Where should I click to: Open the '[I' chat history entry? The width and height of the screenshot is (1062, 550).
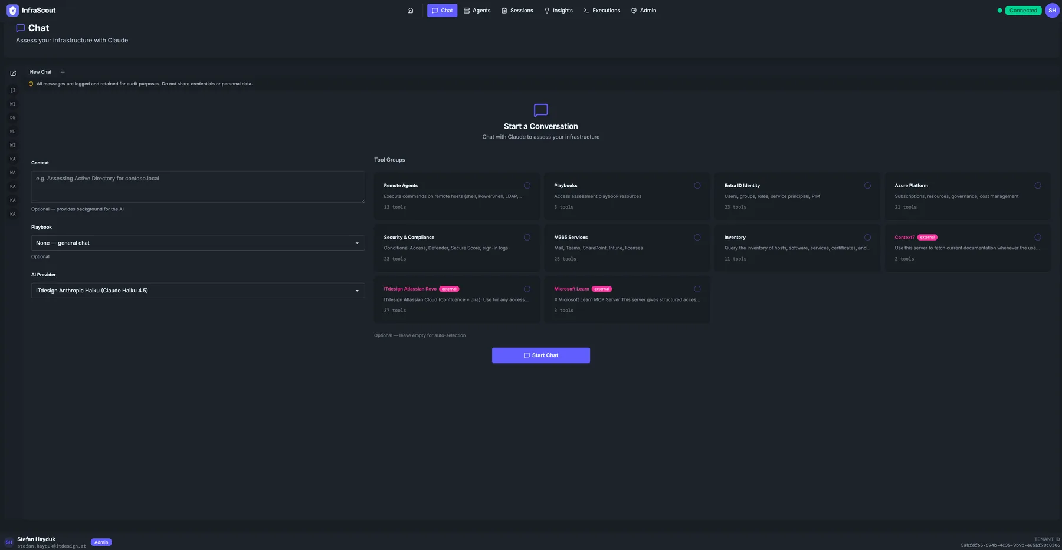13,90
